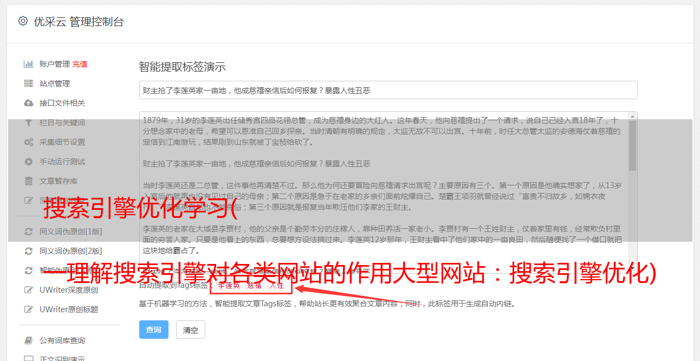The height and width of the screenshot is (361, 700).
Task: Open 栏目与关键词 menu item
Action: [62, 123]
